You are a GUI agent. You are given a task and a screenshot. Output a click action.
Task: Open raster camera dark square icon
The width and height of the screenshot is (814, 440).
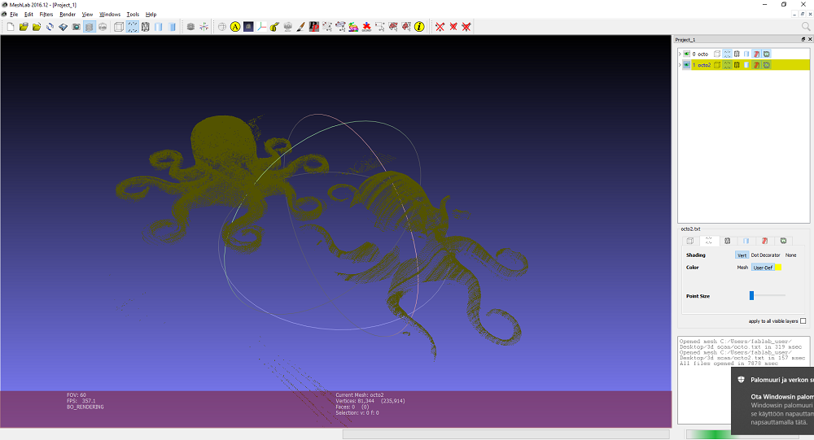[x=248, y=27]
